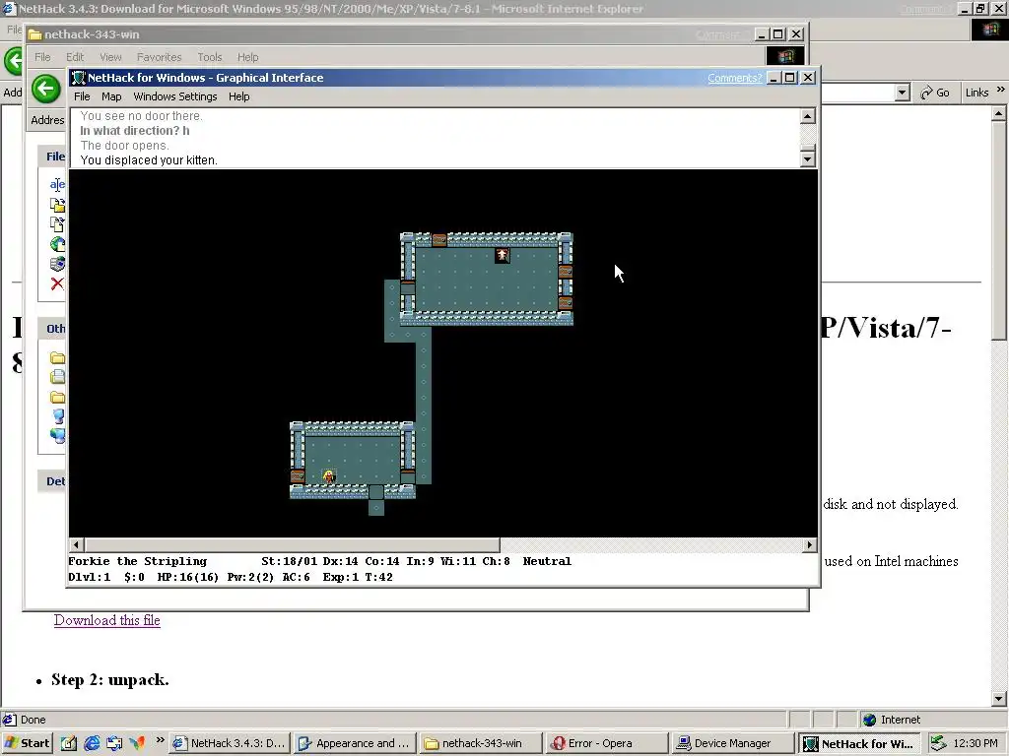Switch to NetHack 3.4.3 IE taskbar button
This screenshot has height=756, width=1009.
click(229, 743)
